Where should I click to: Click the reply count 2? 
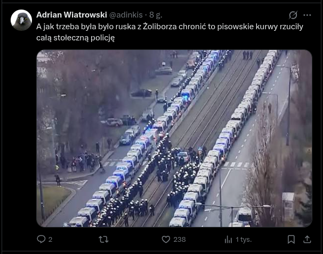(x=50, y=240)
